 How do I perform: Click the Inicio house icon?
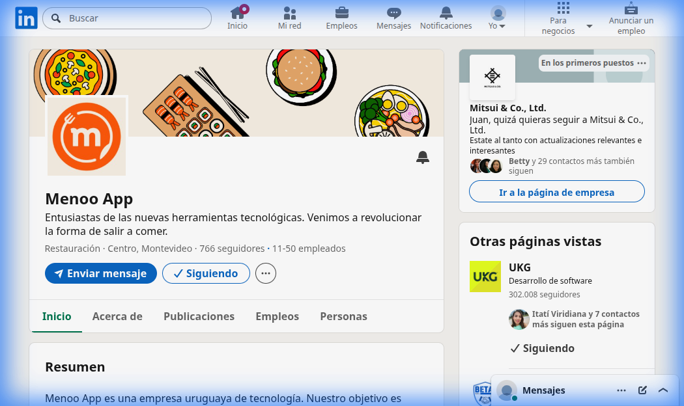[237, 12]
